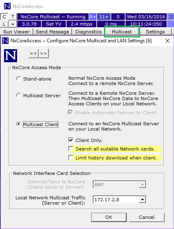Confirm settings with the OK button
The image size is (174, 229).
[109, 217]
